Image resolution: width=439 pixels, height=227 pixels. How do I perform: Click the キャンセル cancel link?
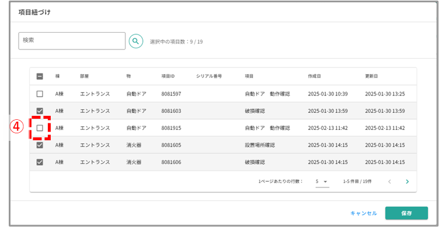pyautogui.click(x=364, y=213)
